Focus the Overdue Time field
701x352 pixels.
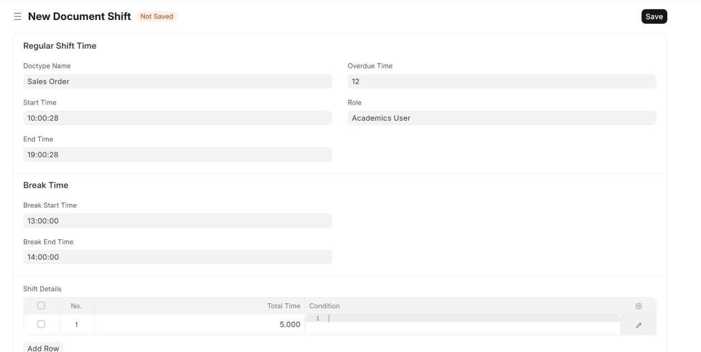tap(501, 81)
